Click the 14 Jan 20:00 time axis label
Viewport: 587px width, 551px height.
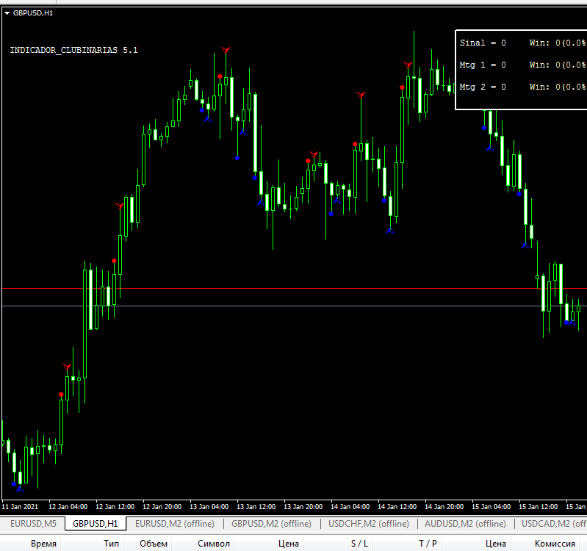[x=444, y=507]
